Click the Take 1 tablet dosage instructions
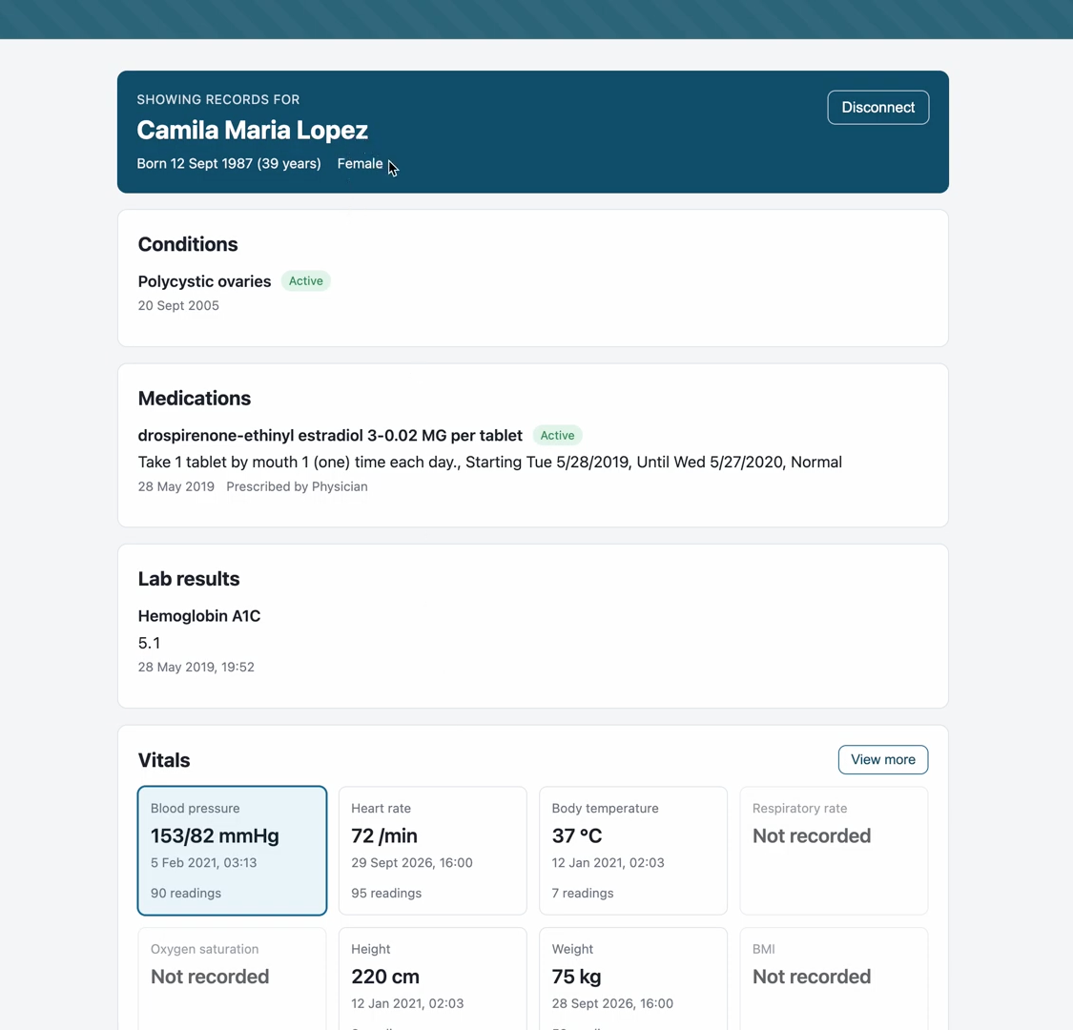The image size is (1073, 1030). point(490,462)
